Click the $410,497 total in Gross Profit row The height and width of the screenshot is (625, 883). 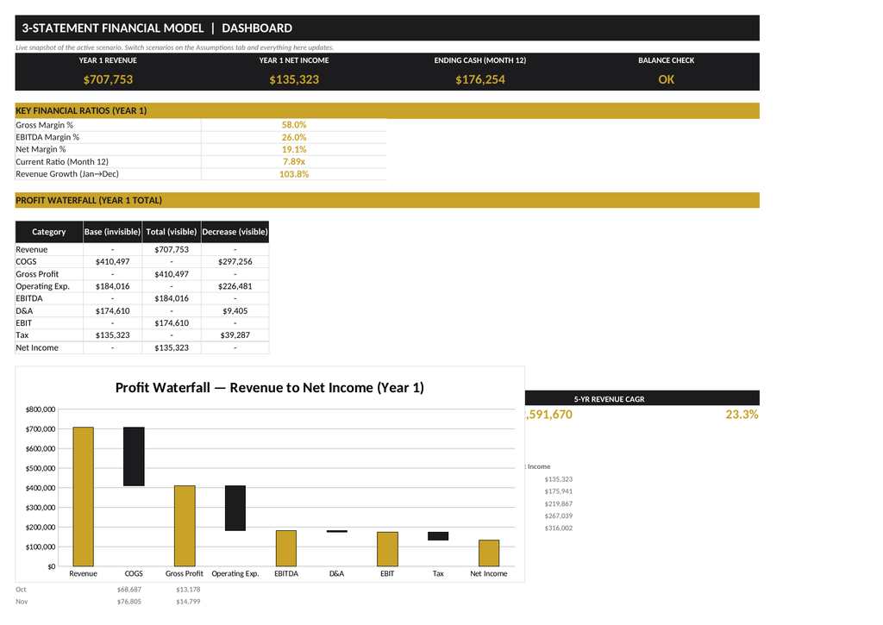pos(172,274)
